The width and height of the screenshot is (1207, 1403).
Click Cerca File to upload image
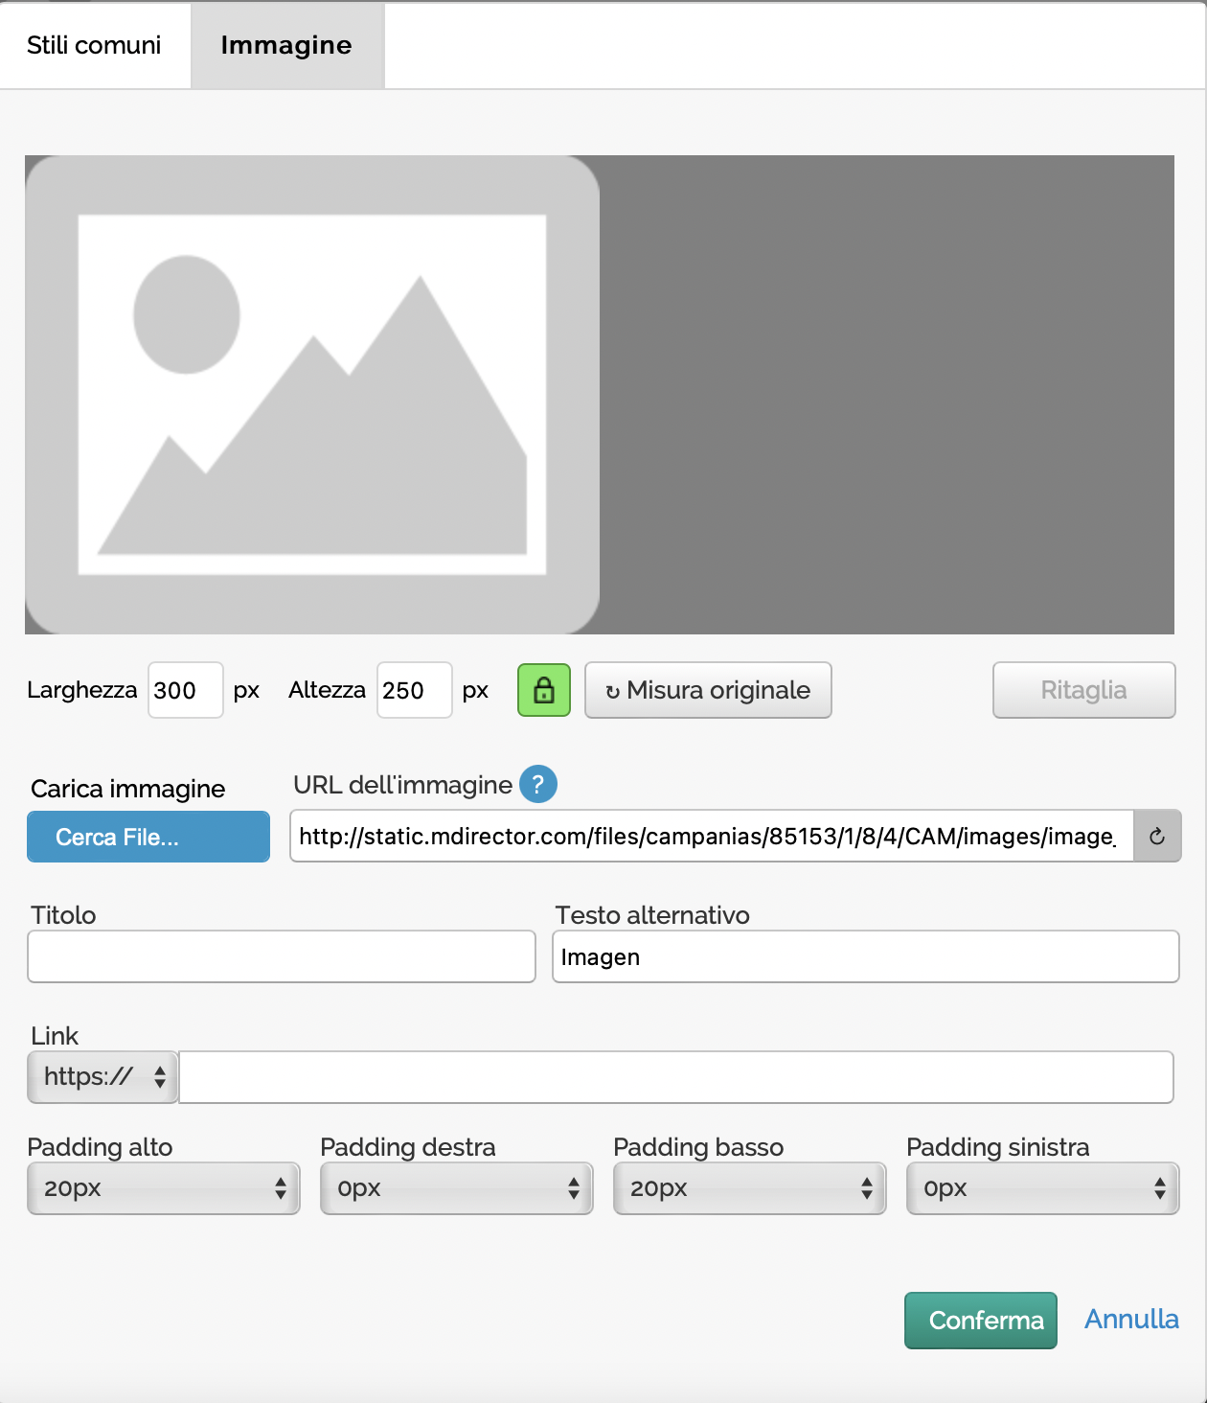pos(148,837)
